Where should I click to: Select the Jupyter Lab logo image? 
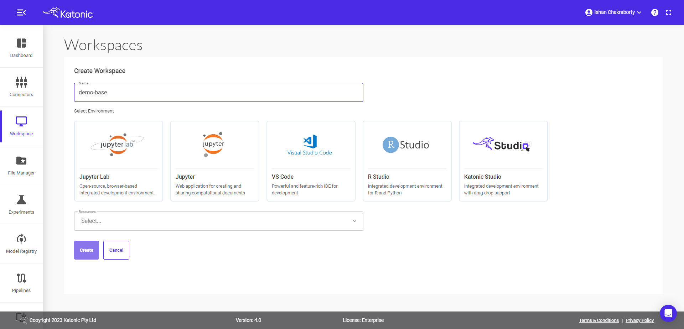tap(118, 145)
